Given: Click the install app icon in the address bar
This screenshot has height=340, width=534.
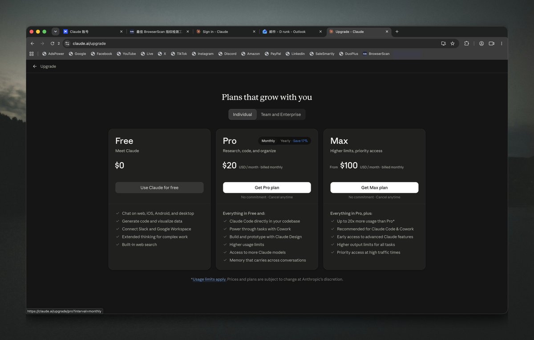Looking at the screenshot, I should pyautogui.click(x=443, y=44).
